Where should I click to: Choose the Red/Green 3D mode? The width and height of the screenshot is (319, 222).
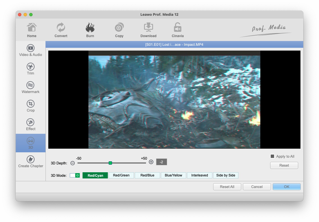pos(121,175)
